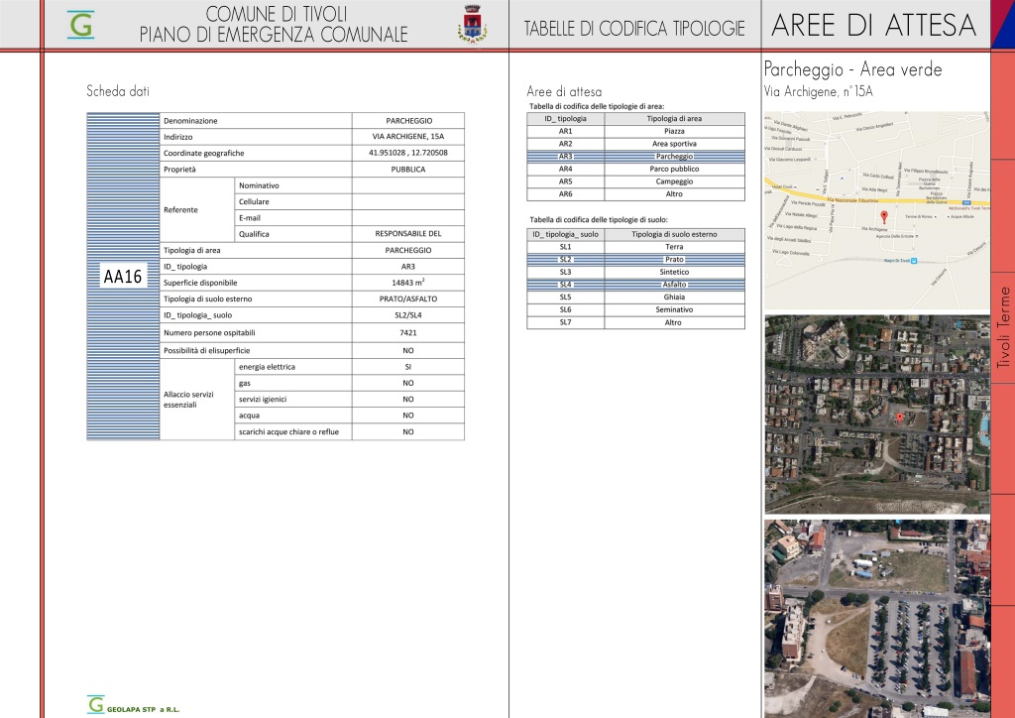
Task: Click the 'Parcheggio - Area verde' title
Action: (852, 69)
